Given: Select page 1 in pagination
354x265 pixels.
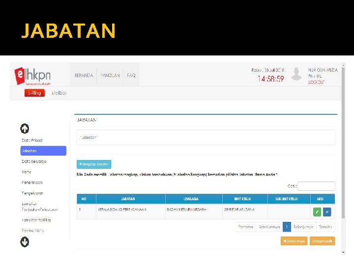Looking at the screenshot, I should [287, 227].
